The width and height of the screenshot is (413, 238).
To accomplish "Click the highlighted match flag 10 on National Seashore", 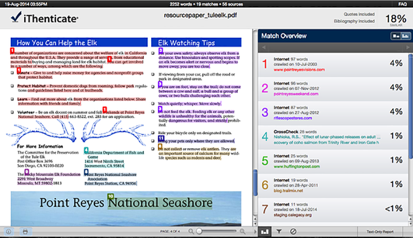I will pos(110,196).
